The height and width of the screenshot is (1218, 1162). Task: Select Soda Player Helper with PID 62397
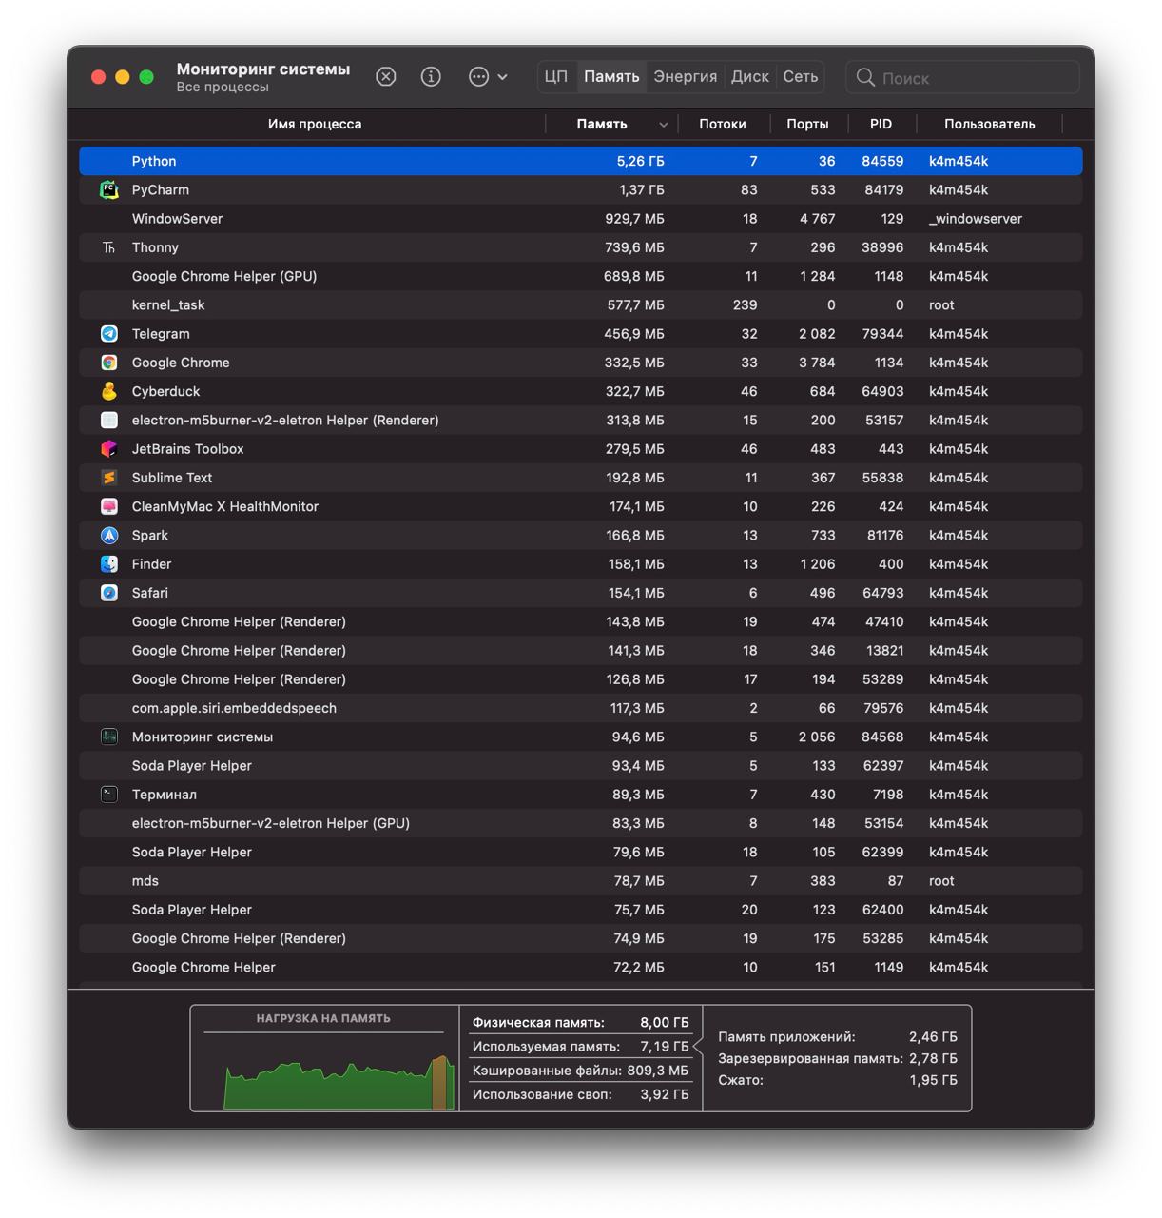click(581, 766)
